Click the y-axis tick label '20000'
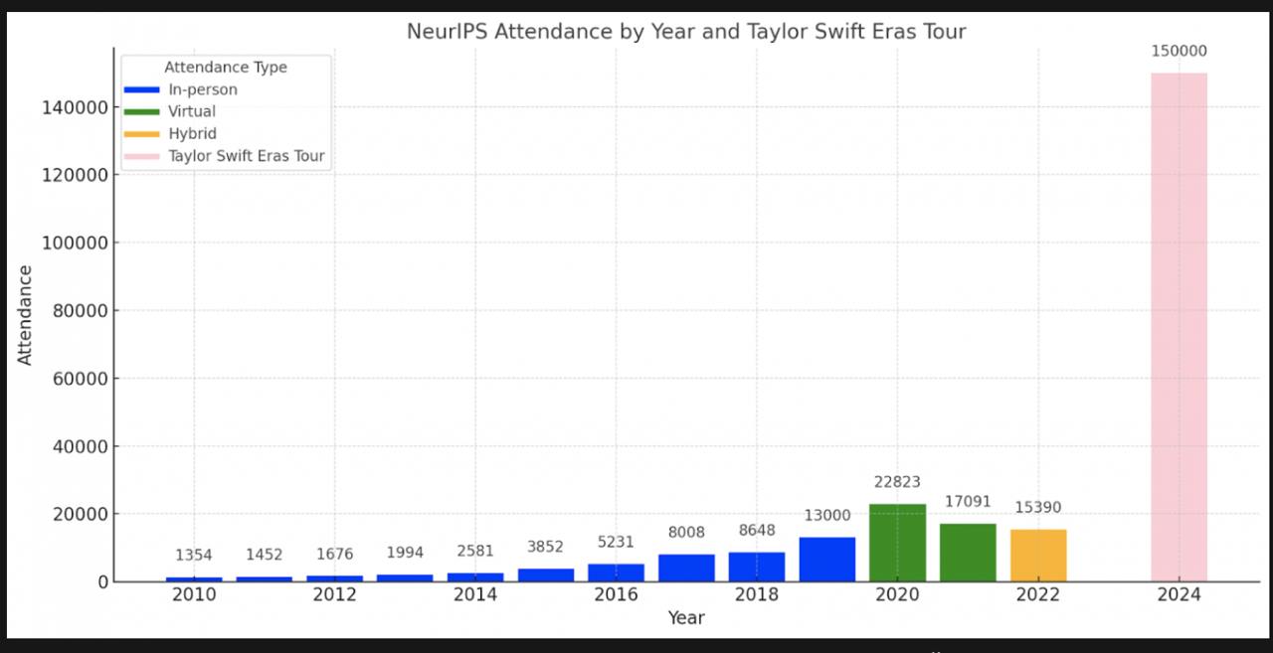 coord(81,514)
